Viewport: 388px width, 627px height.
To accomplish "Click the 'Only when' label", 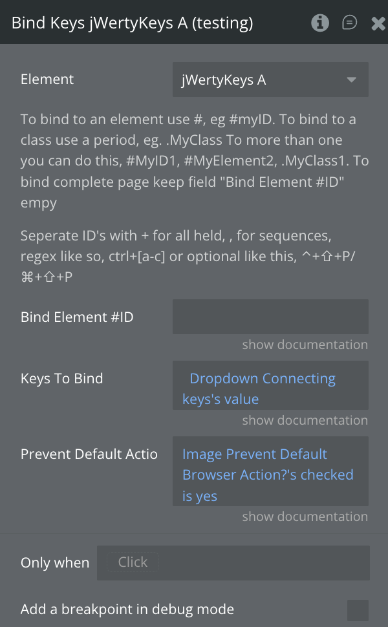I will [55, 563].
